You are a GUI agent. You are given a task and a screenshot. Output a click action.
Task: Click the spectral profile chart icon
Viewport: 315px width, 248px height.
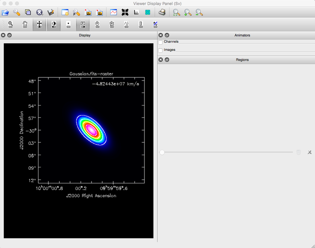pyautogui.click(x=114, y=12)
